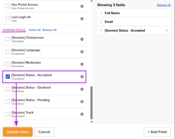The width and height of the screenshot is (175, 139).
Task: Enable the Session Status - Pending checkbox
Action: [x=8, y=102]
